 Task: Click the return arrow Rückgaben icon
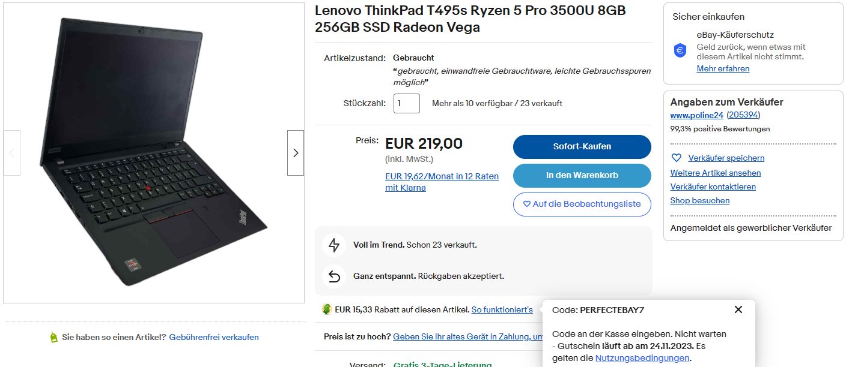click(334, 276)
